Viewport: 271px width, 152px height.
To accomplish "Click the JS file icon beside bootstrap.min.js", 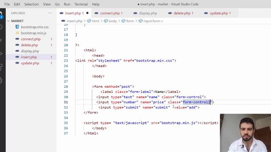I will click(17, 33).
